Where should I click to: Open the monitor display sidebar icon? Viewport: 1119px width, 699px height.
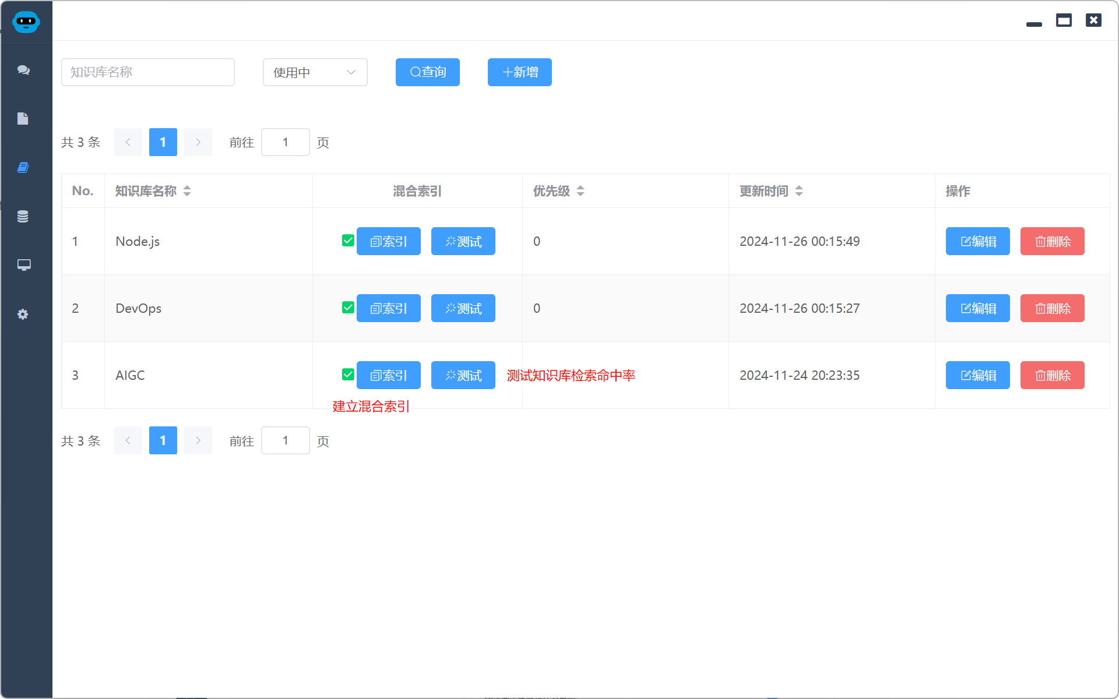click(23, 265)
